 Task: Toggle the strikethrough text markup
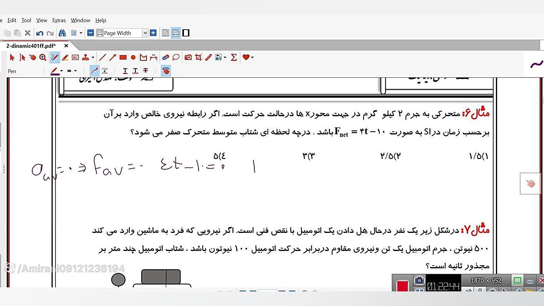[x=145, y=71]
